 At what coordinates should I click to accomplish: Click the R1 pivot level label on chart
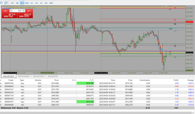click(170, 9)
